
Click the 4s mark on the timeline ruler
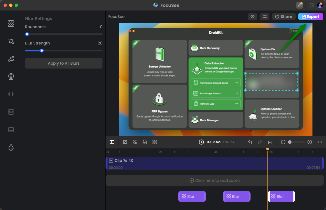(216, 152)
